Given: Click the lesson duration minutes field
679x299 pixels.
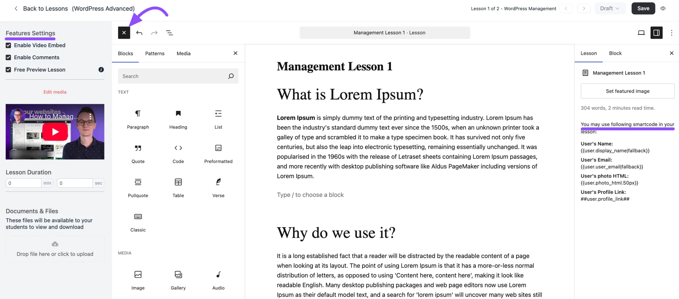Looking at the screenshot, I should tap(24, 183).
